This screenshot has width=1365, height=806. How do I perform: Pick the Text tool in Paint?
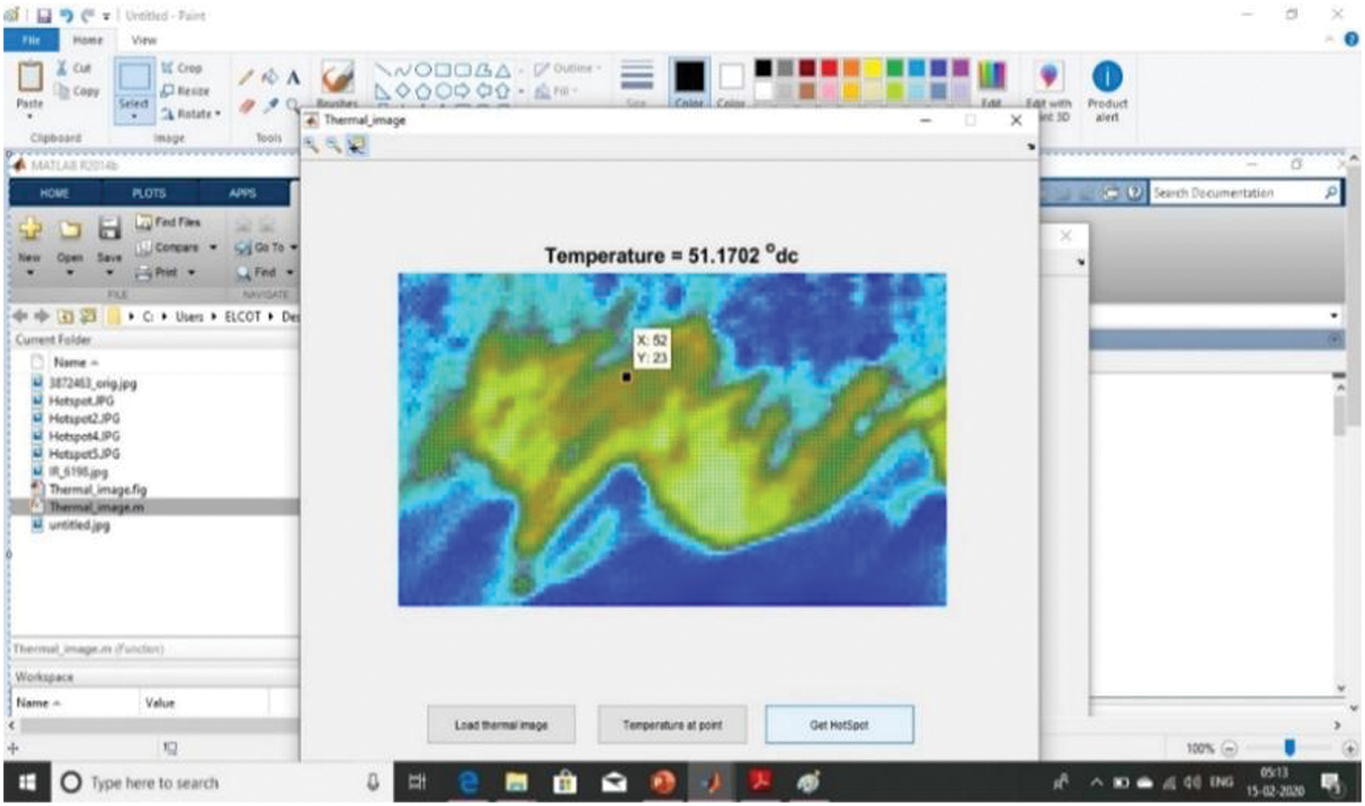tap(293, 77)
